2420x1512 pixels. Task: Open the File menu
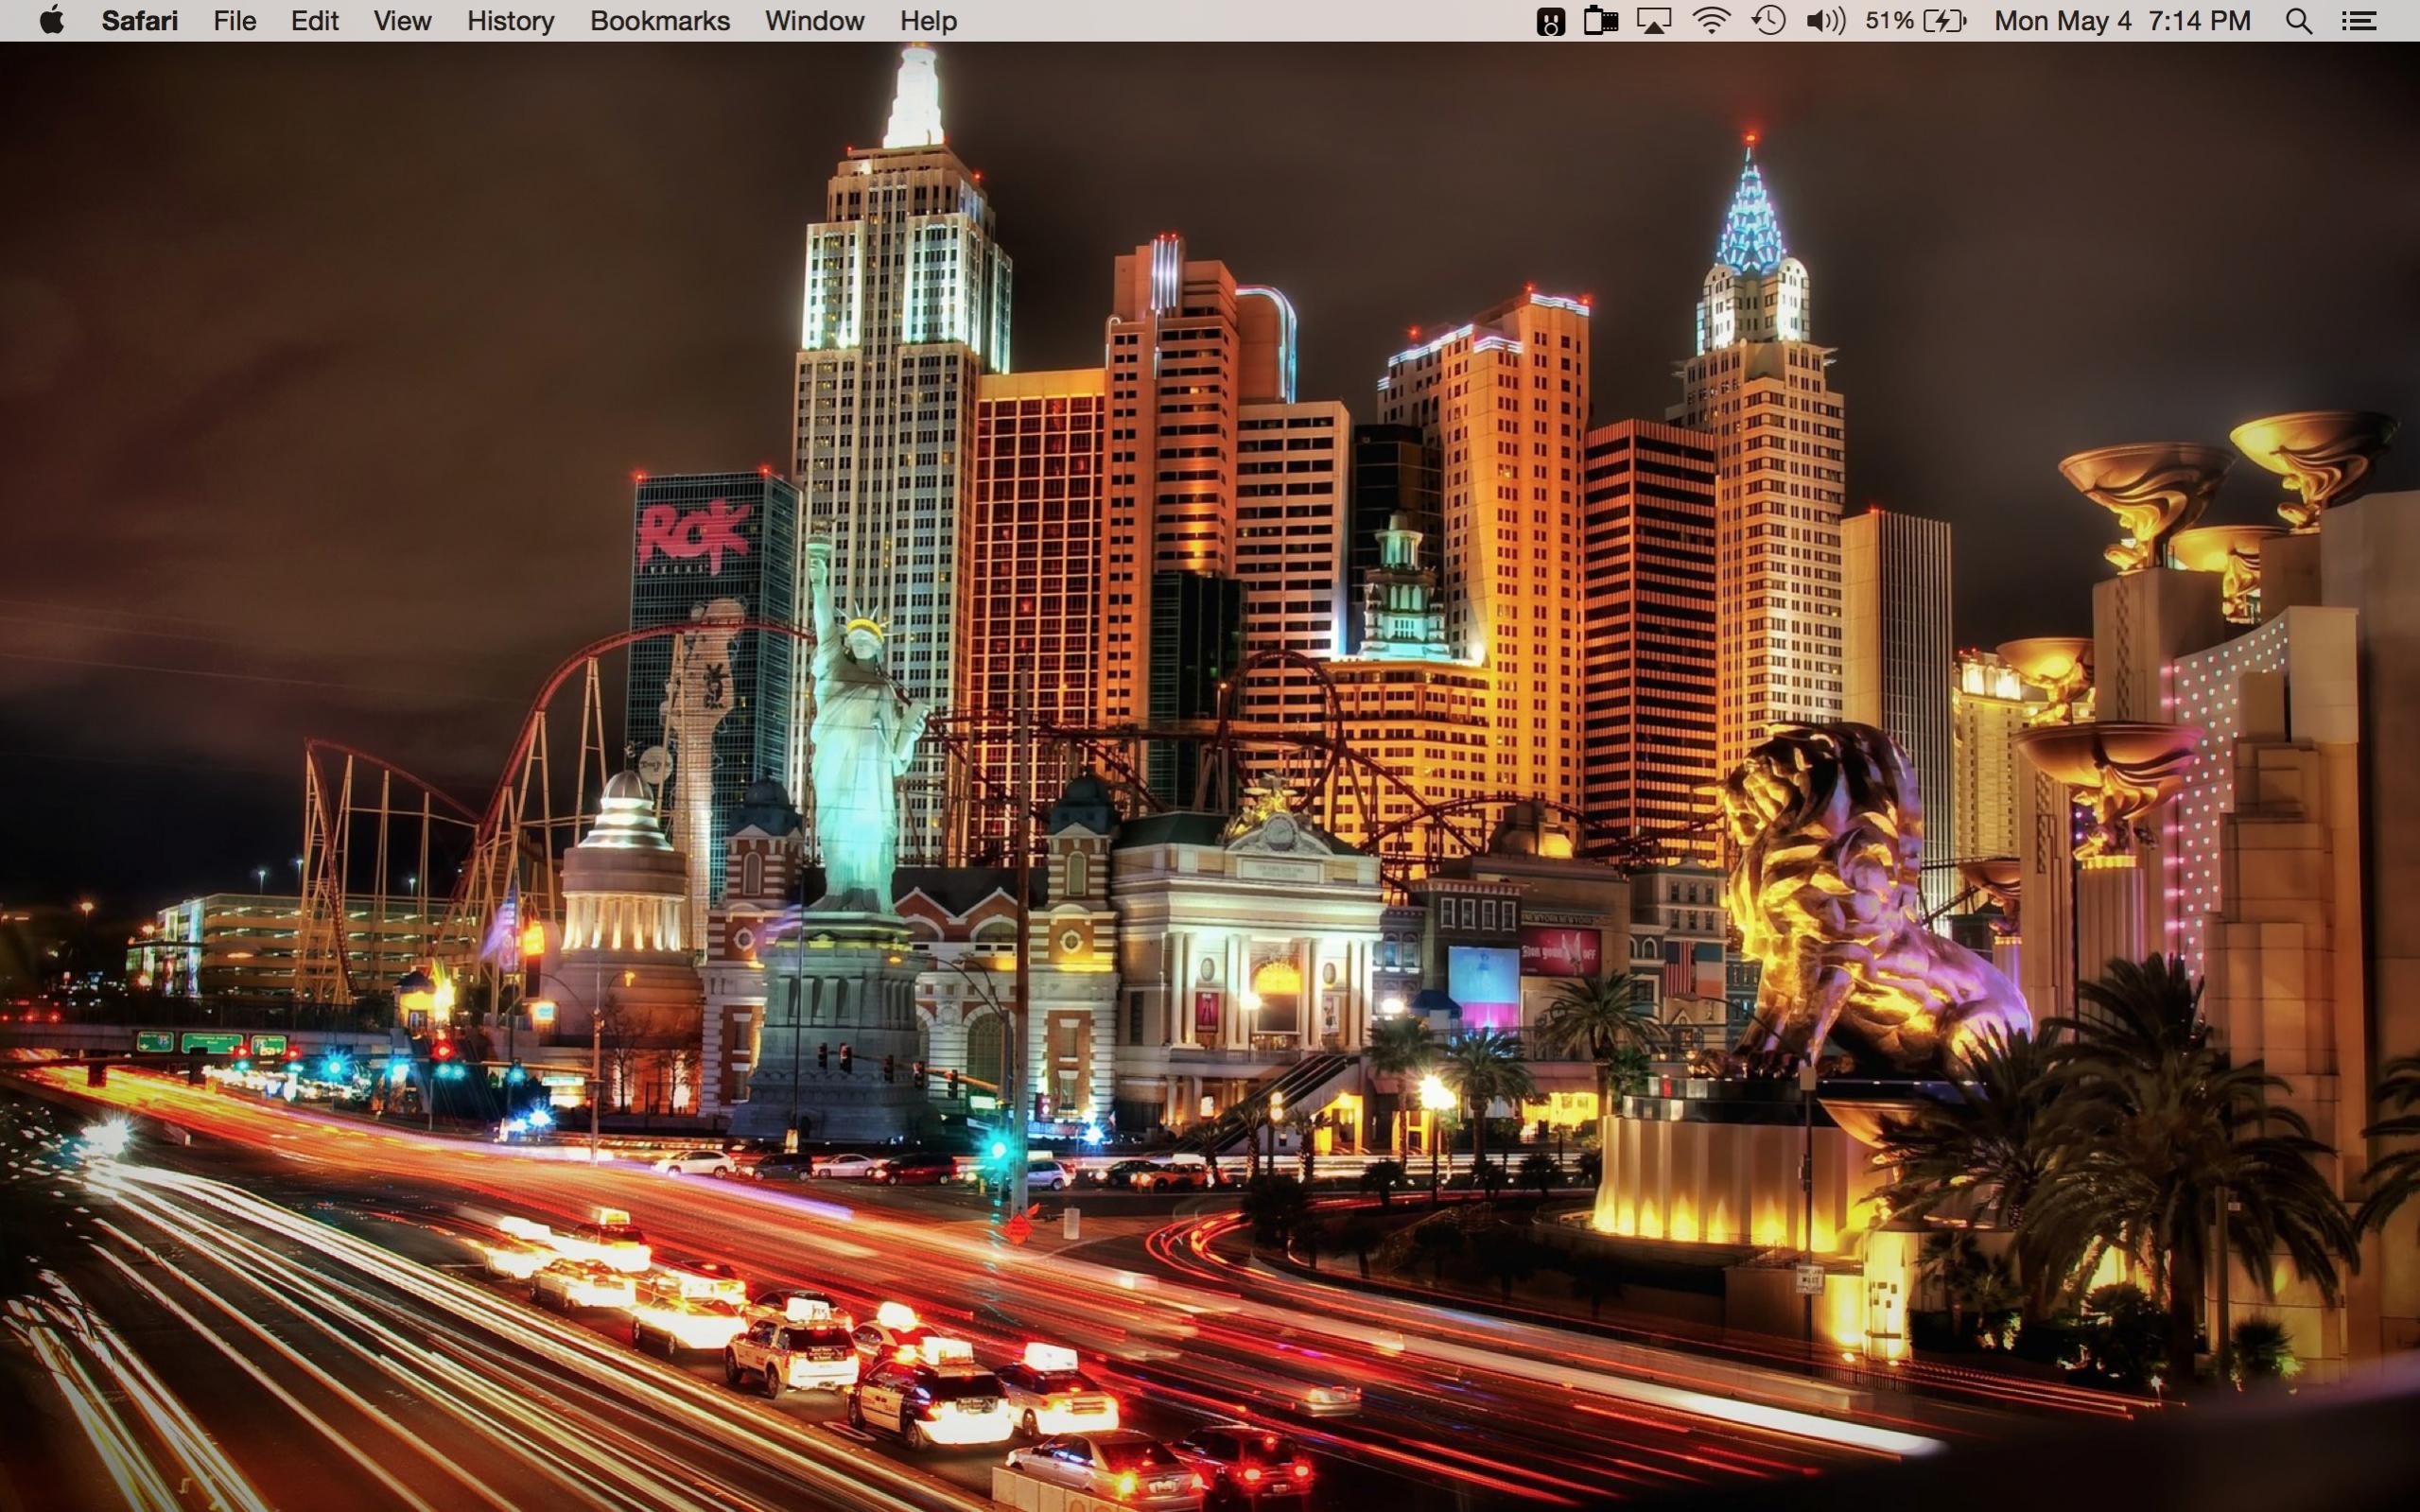coord(235,21)
